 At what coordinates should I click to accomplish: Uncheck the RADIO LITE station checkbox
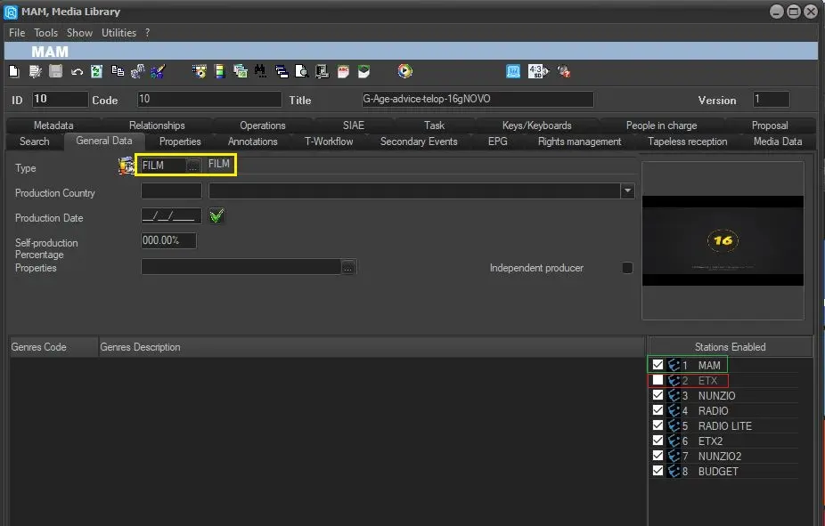(658, 425)
